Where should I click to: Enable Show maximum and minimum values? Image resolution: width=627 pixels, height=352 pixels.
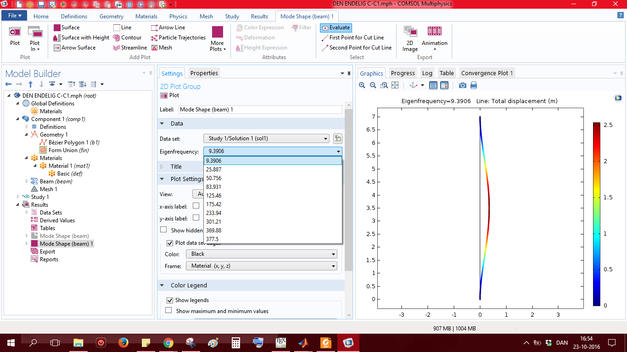click(168, 311)
